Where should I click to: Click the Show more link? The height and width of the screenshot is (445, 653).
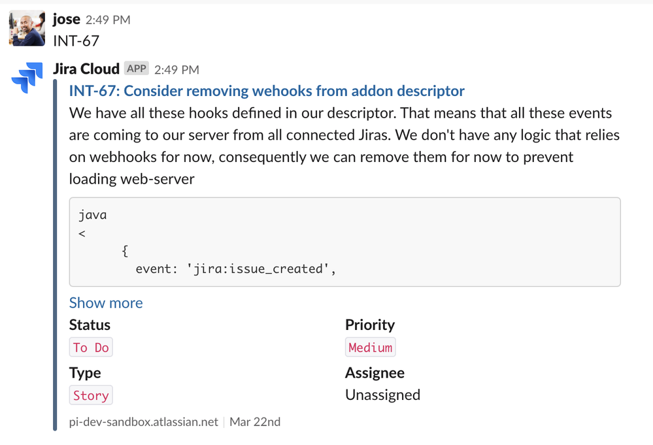(x=105, y=303)
